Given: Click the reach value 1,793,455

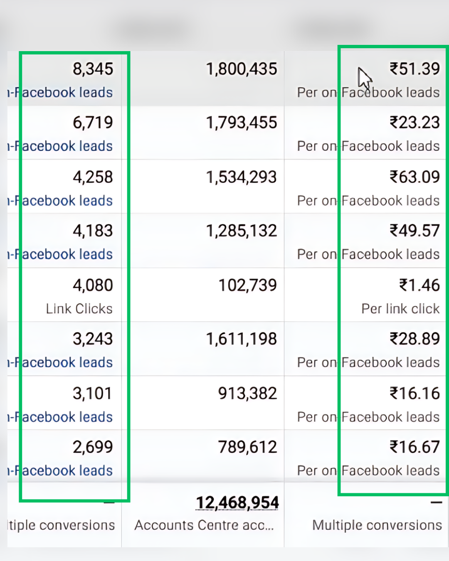Looking at the screenshot, I should click(242, 123).
